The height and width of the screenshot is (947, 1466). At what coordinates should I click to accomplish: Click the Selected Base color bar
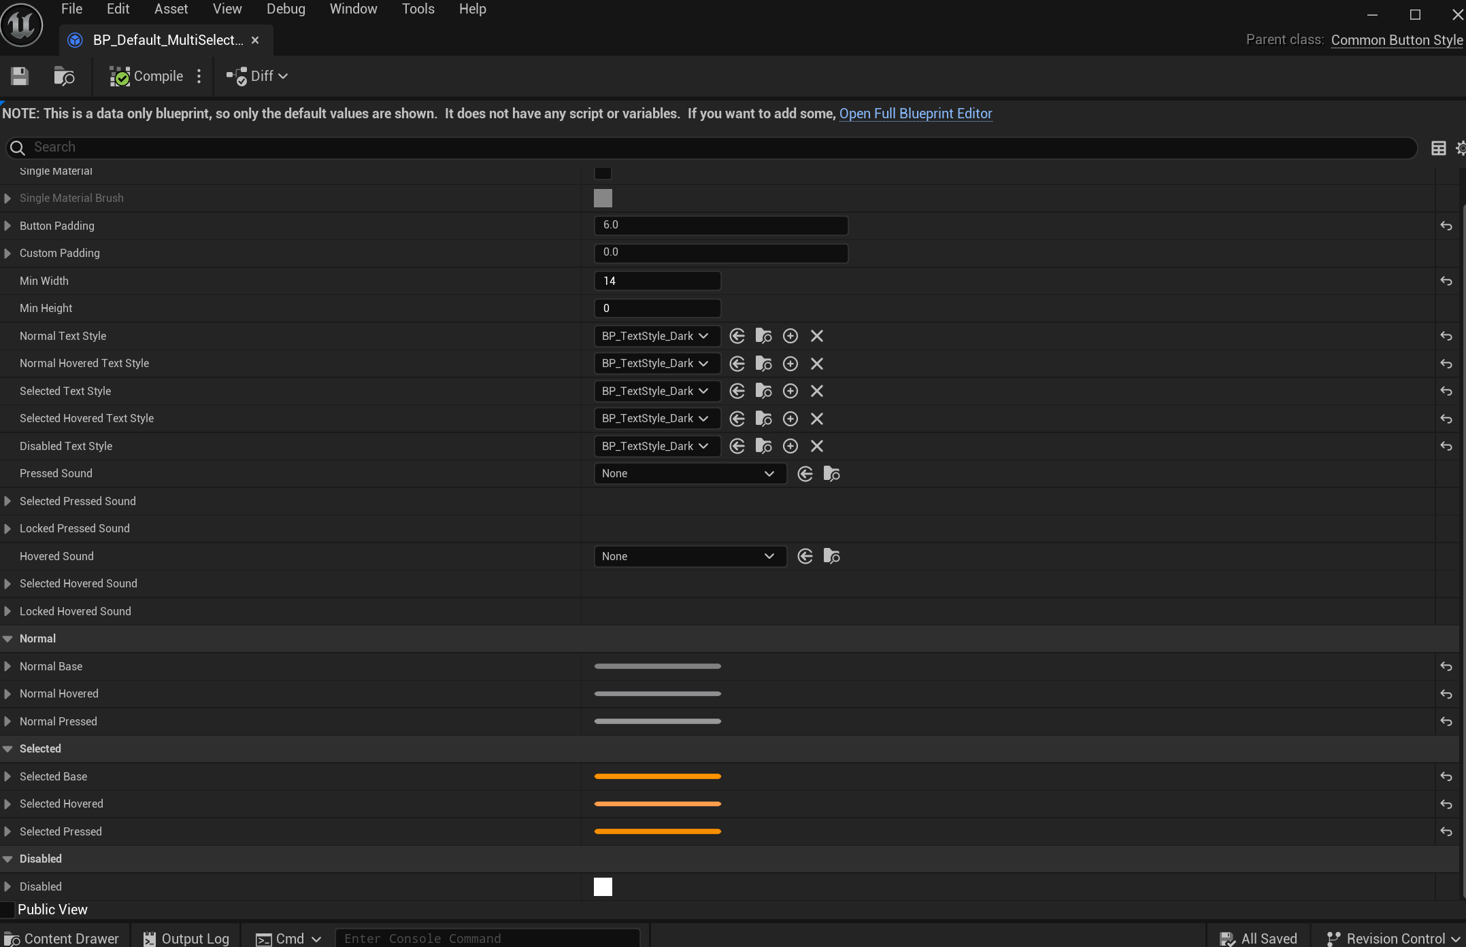pyautogui.click(x=656, y=776)
